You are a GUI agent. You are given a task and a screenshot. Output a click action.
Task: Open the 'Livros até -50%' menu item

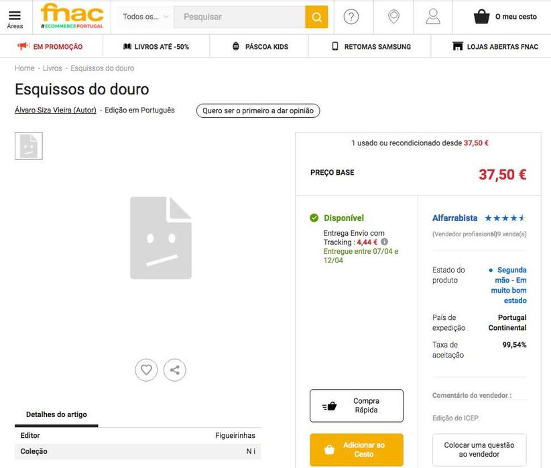click(x=156, y=47)
